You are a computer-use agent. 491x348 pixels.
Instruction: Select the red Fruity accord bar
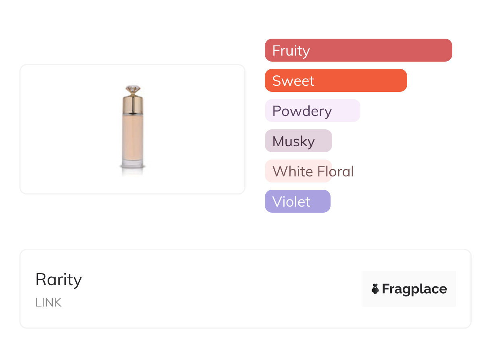(358, 50)
